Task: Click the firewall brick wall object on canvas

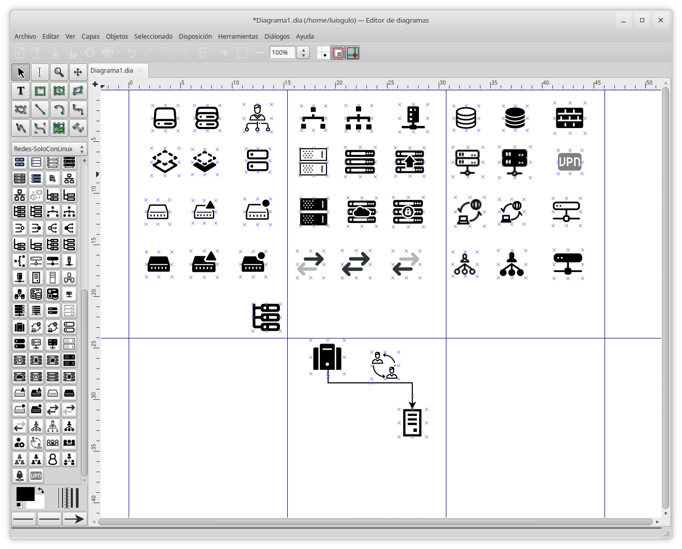Action: point(569,118)
